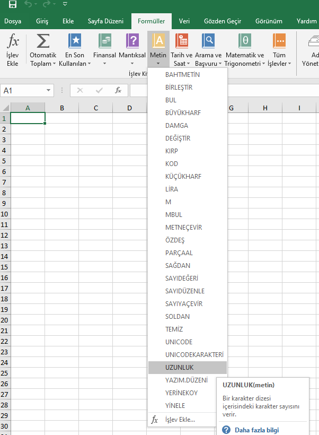
Task: Click the Save icon in title bar
Action: (12, 5)
